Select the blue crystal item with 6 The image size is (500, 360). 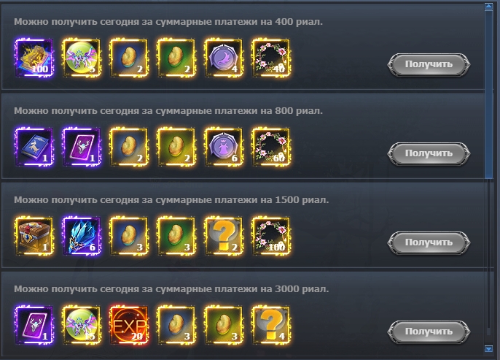(x=82, y=236)
